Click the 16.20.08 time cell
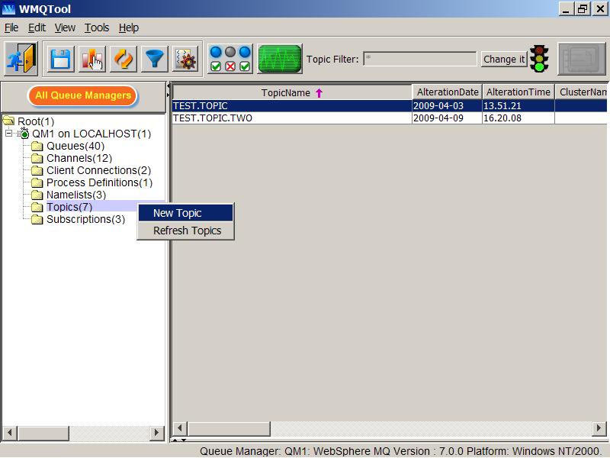The width and height of the screenshot is (610, 458). (518, 118)
